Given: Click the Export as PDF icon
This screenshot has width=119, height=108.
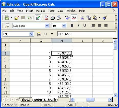Looking at the screenshot, I should tap(46, 18).
